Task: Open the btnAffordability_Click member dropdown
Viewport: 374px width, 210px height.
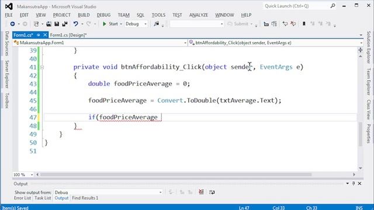Action: [x=276, y=43]
